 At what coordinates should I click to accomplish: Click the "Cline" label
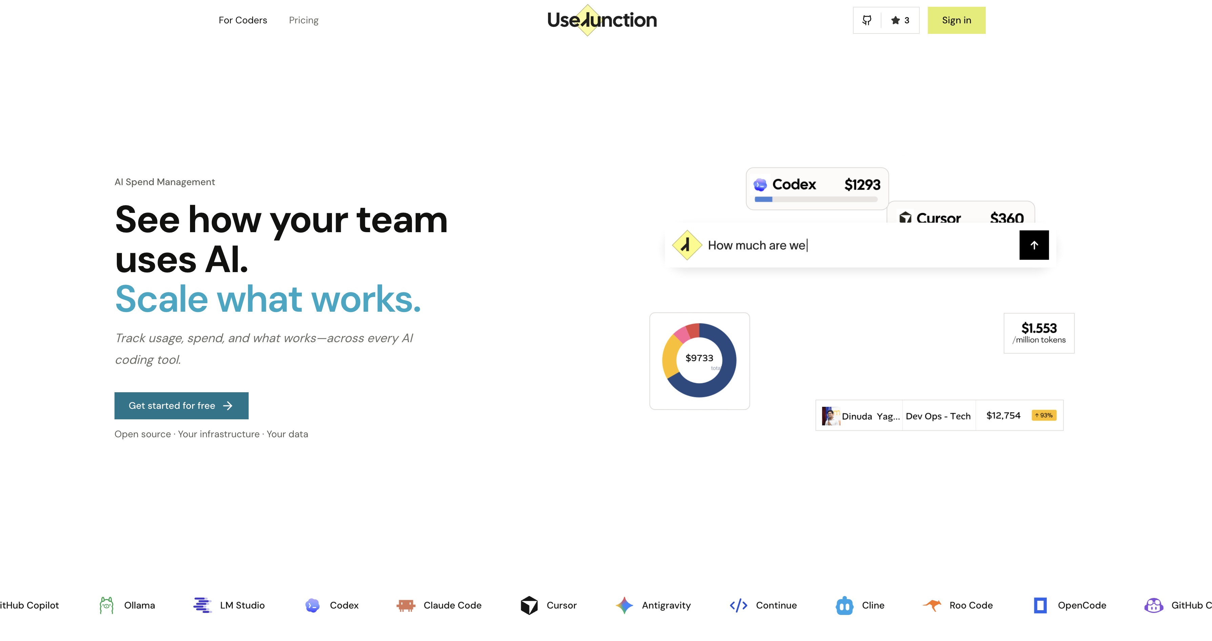(873, 605)
